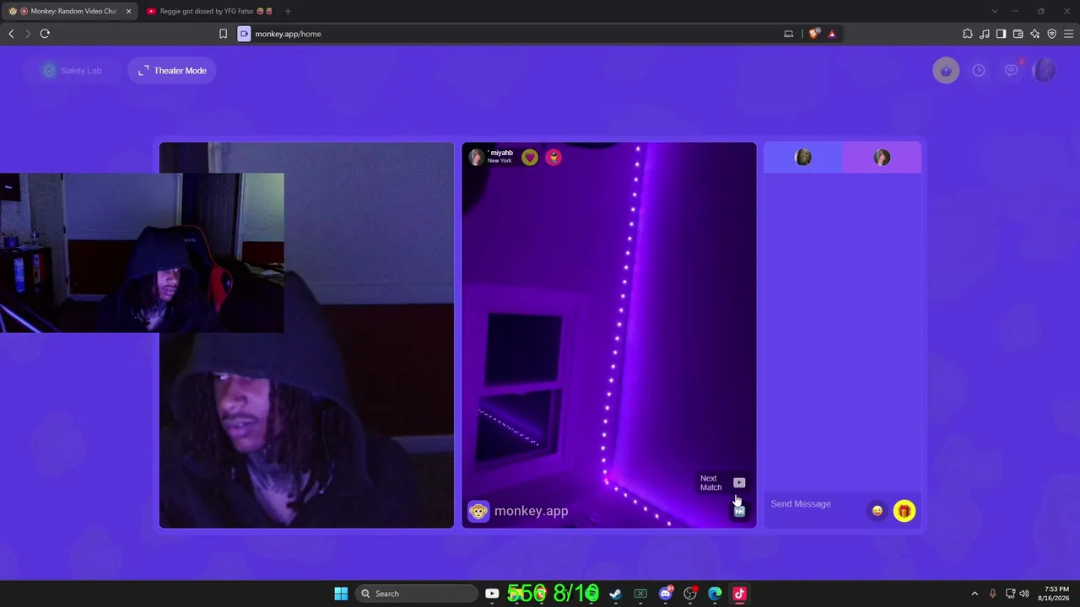This screenshot has width=1080, height=607.
Task: Open a new browser tab
Action: (x=288, y=11)
